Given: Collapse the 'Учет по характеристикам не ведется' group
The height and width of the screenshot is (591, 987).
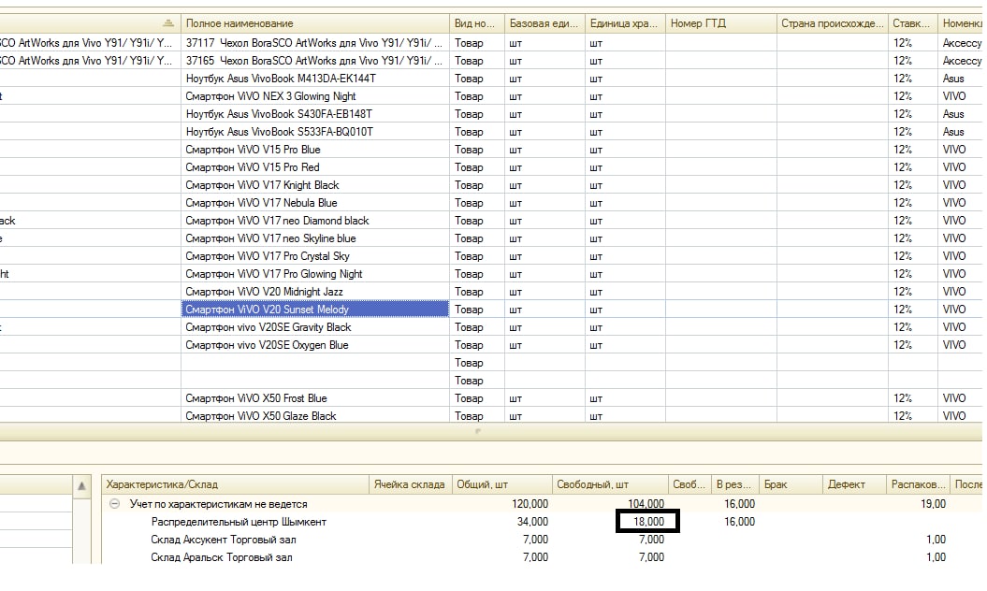Looking at the screenshot, I should click(x=114, y=504).
